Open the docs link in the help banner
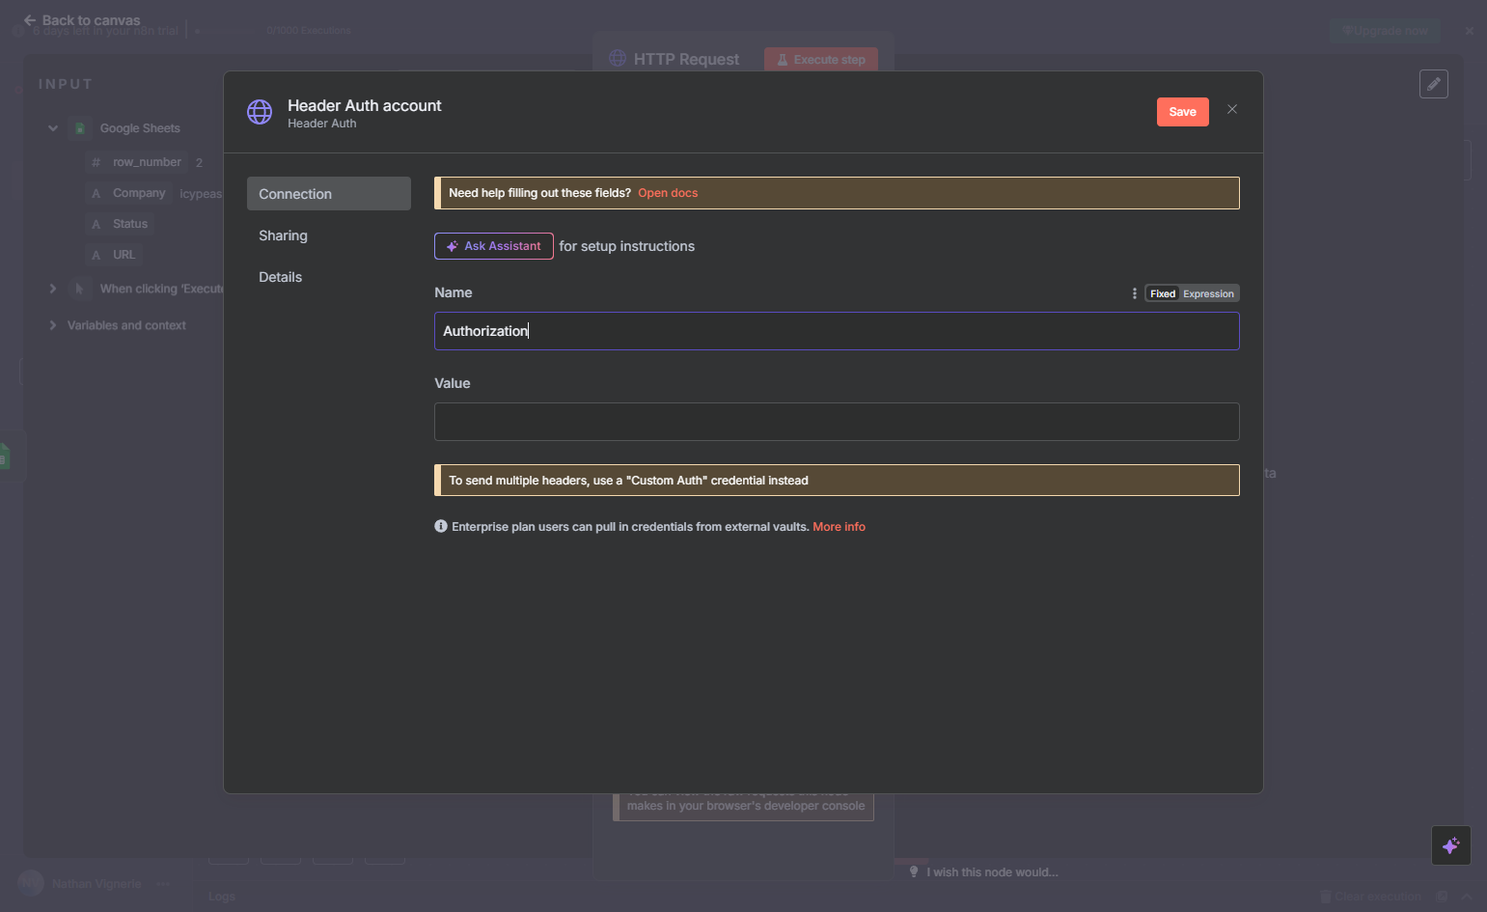Screen dimensions: 1487x912 pyautogui.click(x=668, y=193)
